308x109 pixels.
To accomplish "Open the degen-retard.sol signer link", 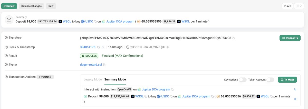I will [91, 65].
